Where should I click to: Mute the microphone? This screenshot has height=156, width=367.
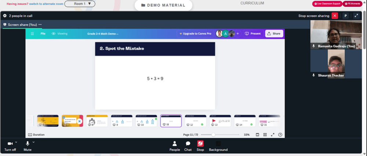(x=28, y=146)
